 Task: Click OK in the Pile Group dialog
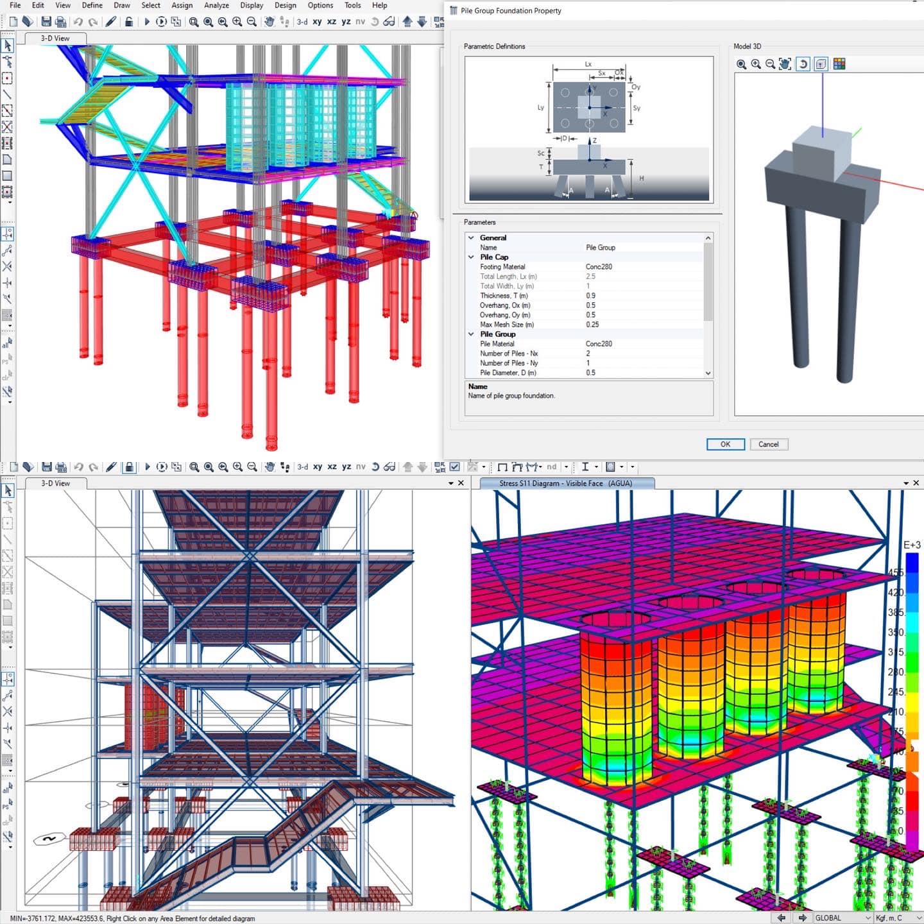(726, 445)
